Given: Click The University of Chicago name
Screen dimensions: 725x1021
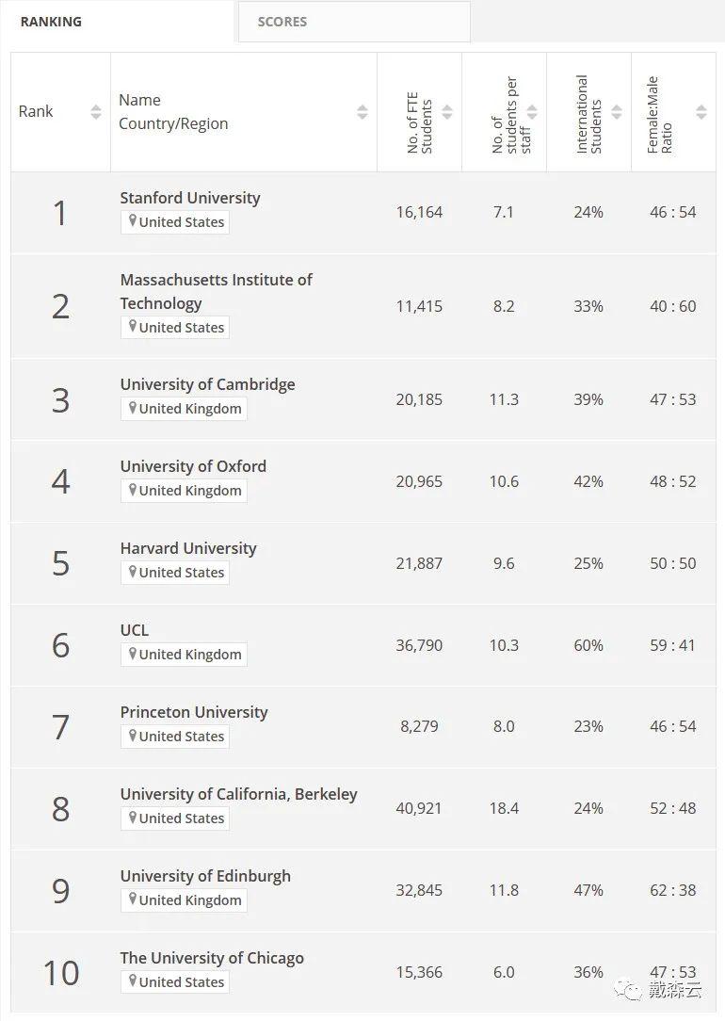Looking at the screenshot, I should tap(212, 958).
